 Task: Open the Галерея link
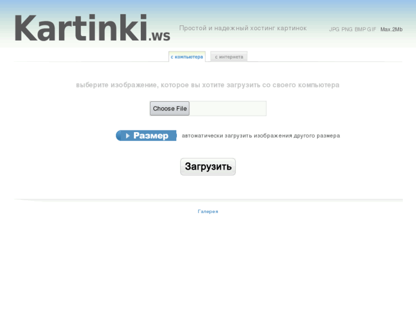[x=208, y=212]
